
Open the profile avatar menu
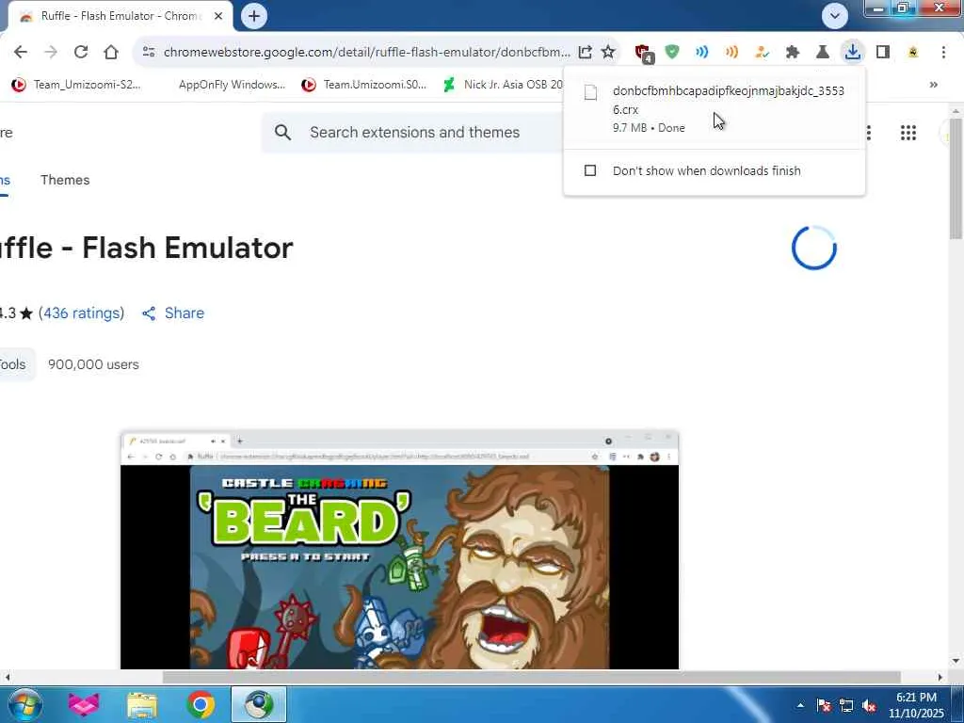(x=913, y=53)
